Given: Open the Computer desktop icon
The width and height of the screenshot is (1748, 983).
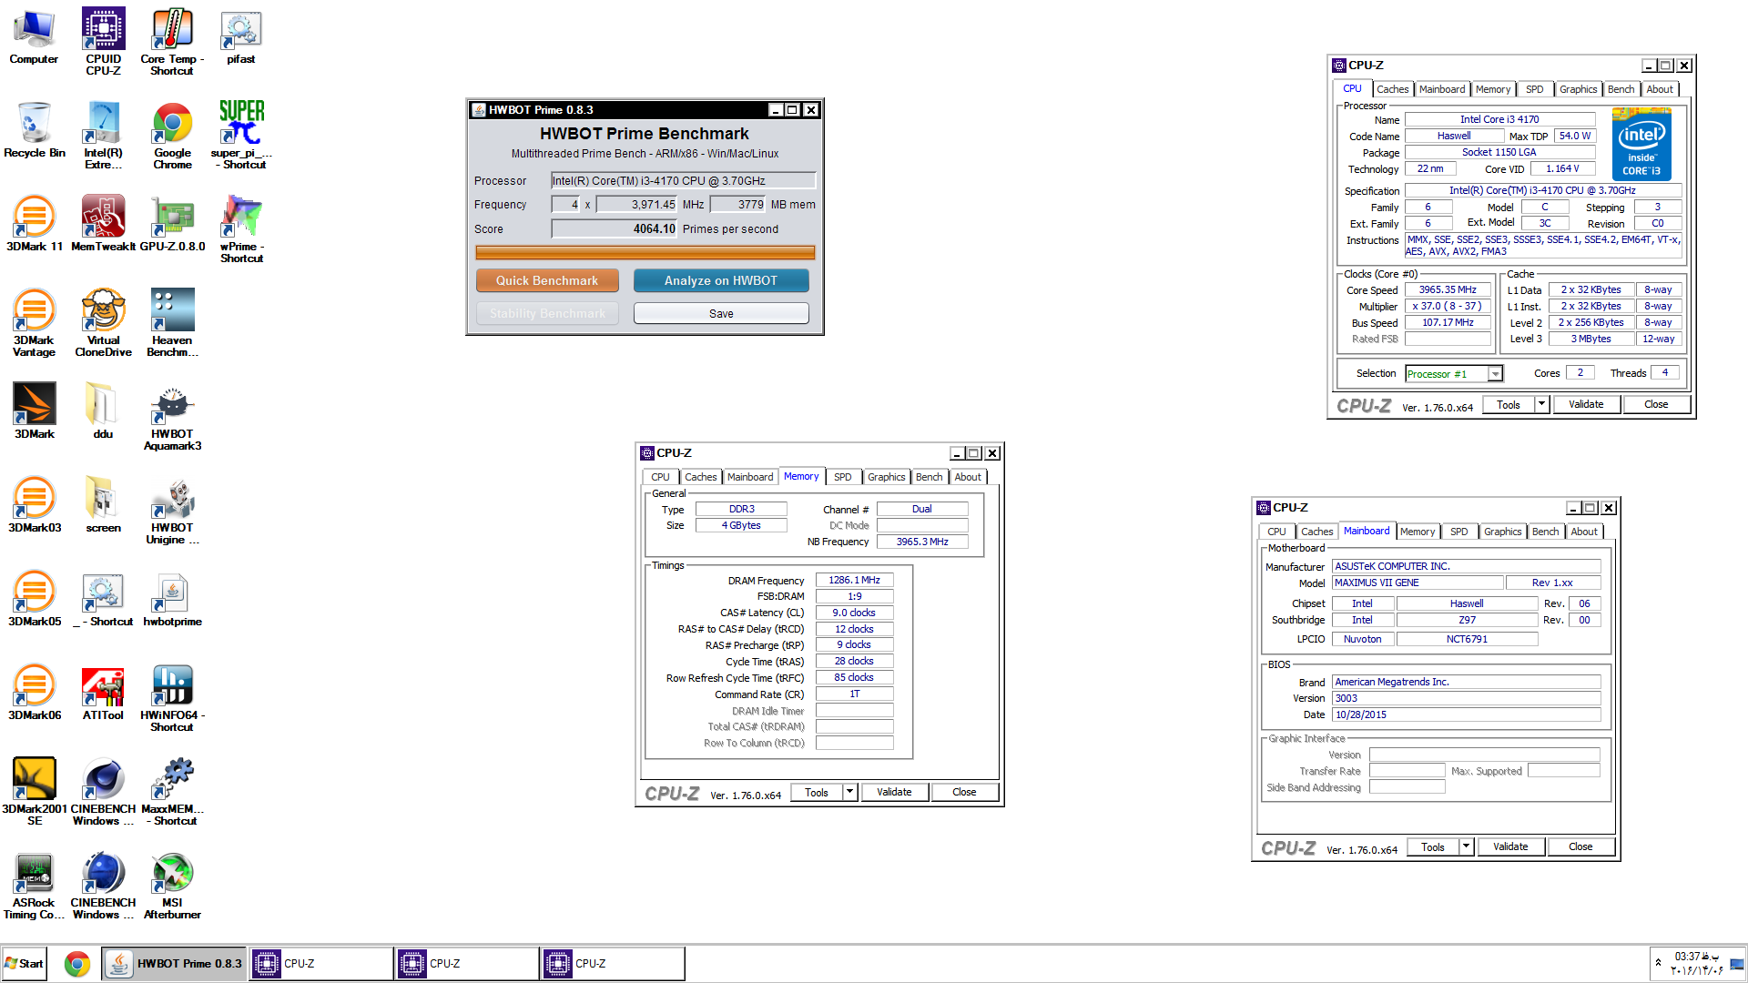Looking at the screenshot, I should 34,37.
